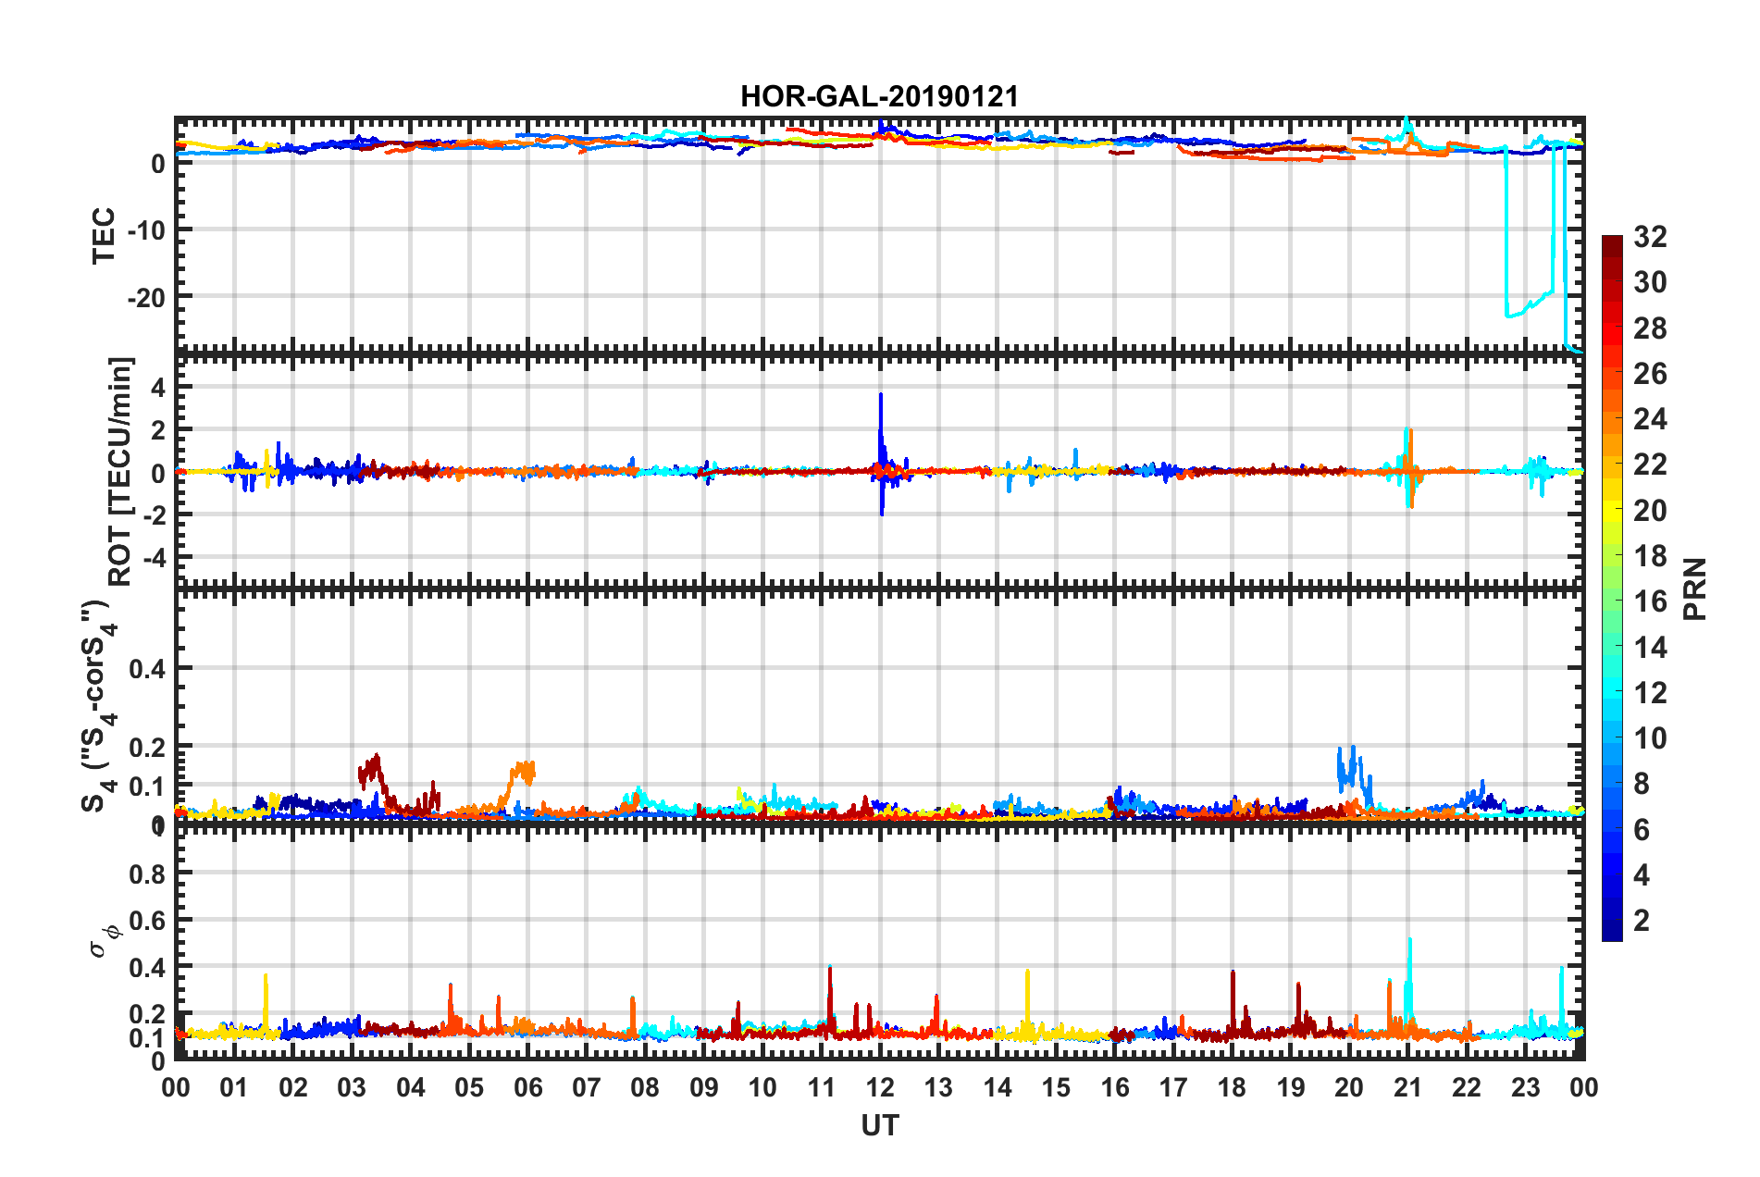Screen dimensions: 1760x1177
Task: Select the x-axis hour tick 11
Action: [x=822, y=1088]
